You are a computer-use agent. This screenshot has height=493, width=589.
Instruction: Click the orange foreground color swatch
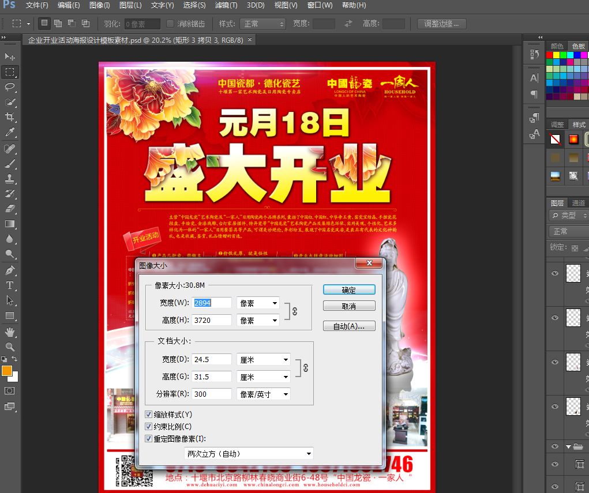pyautogui.click(x=7, y=371)
